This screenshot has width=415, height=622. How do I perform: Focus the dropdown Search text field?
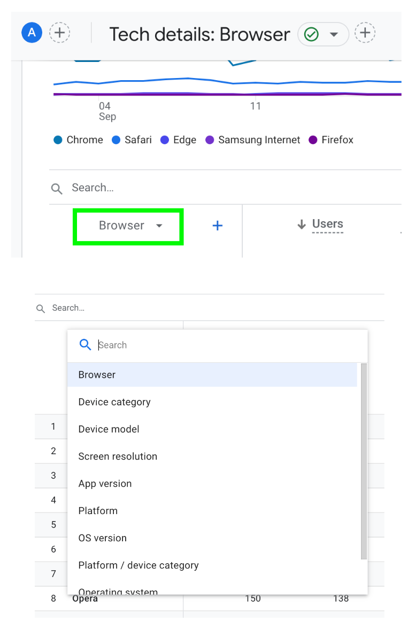pos(230,345)
